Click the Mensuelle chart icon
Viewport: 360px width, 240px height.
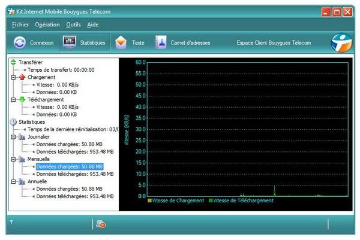[22, 159]
